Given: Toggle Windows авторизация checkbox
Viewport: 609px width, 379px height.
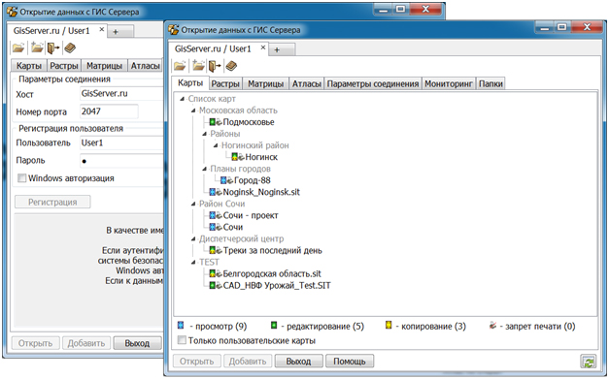Looking at the screenshot, I should (x=22, y=178).
